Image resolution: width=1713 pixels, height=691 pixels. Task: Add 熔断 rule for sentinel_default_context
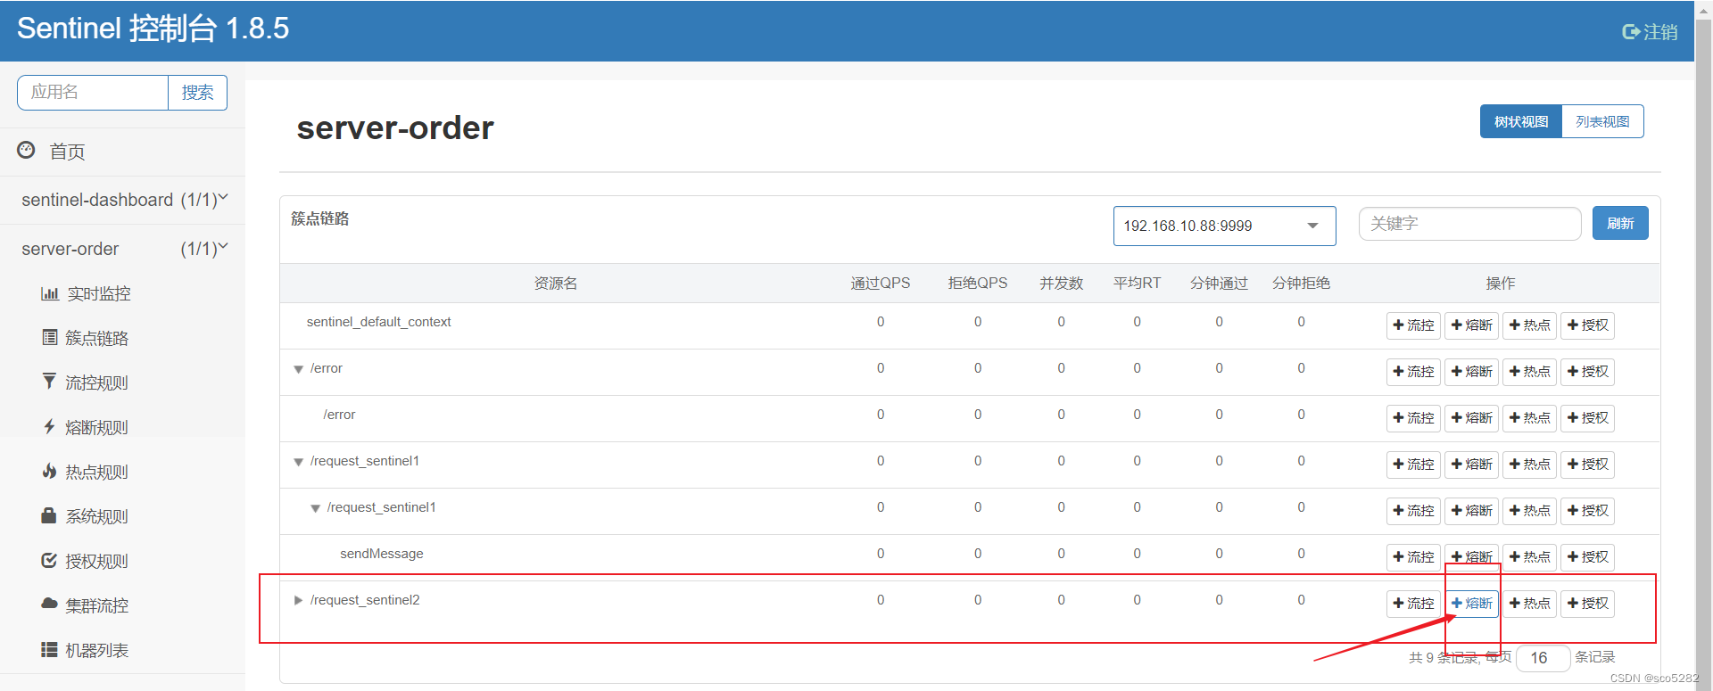pos(1471,325)
